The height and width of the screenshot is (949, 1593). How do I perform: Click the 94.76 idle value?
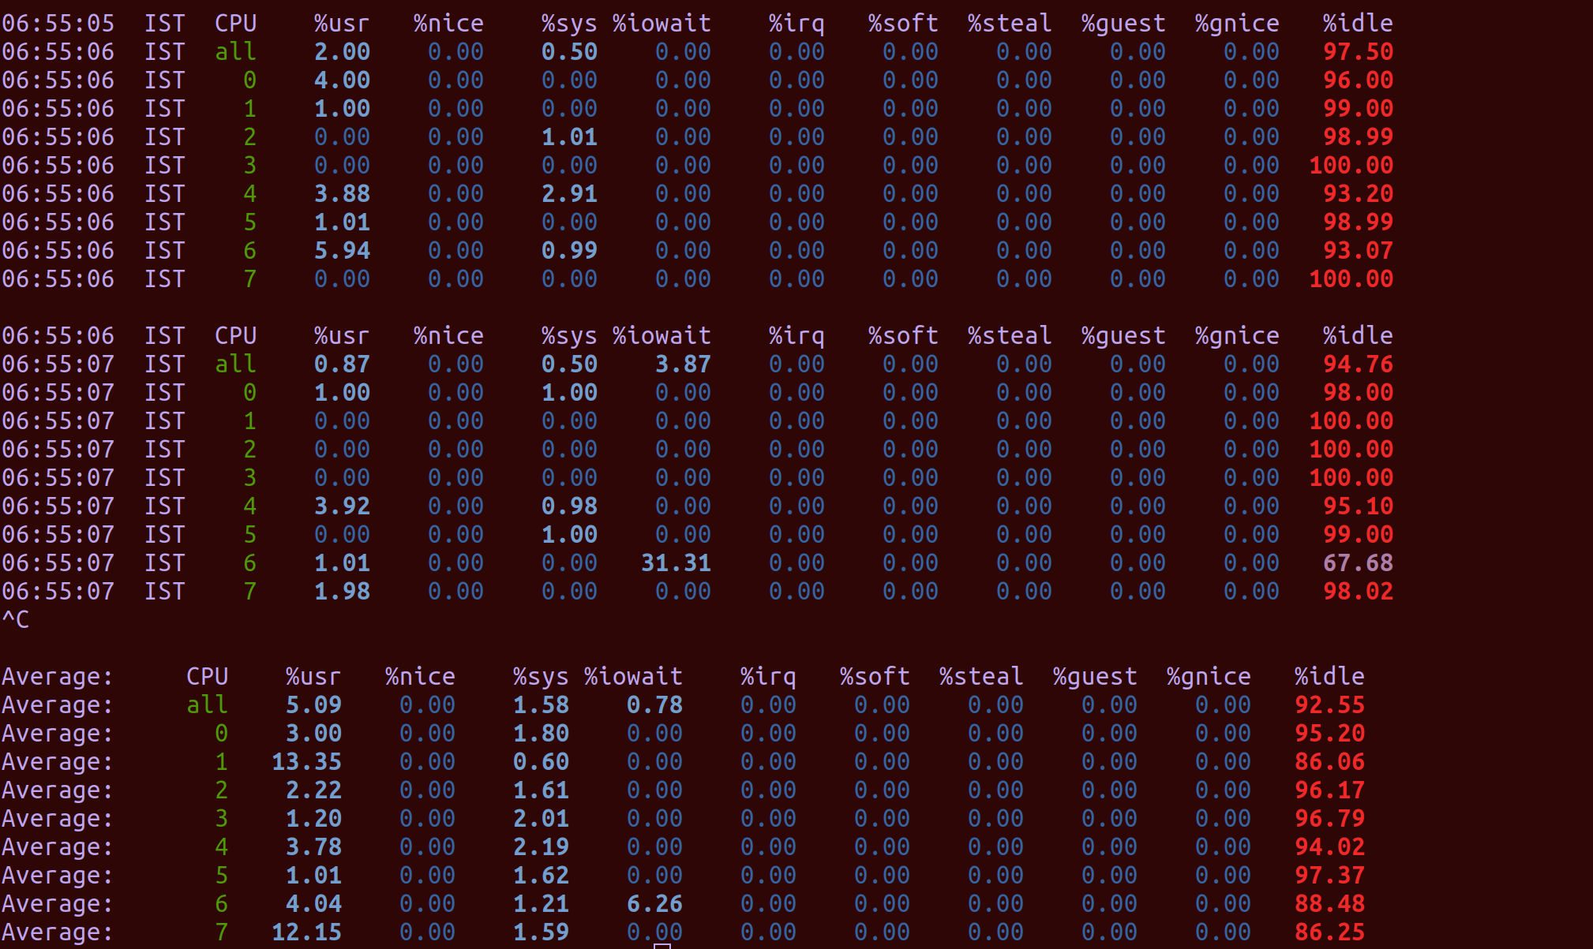[1358, 364]
